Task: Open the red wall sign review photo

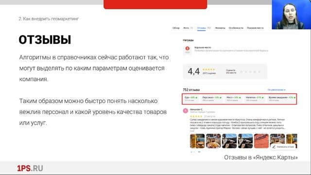Action: click(x=261, y=141)
